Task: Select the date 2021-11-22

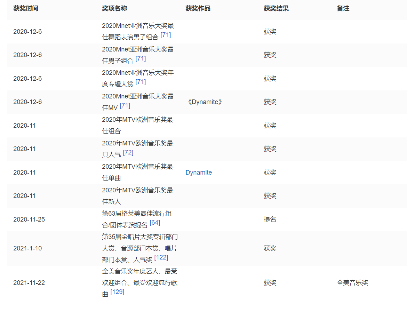Action: (x=29, y=283)
